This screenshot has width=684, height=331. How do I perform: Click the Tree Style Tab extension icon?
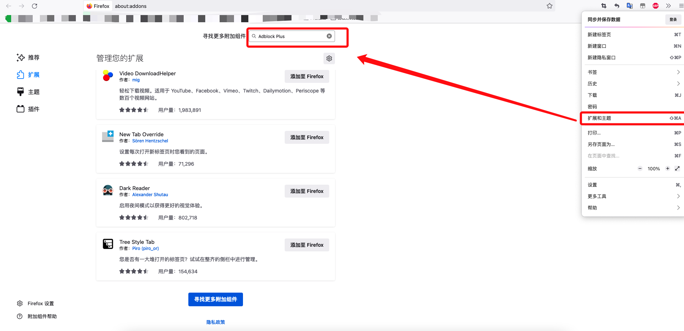[108, 244]
